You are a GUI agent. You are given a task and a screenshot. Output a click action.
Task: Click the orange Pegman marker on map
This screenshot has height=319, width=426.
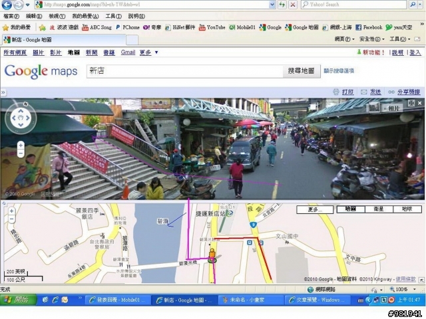pos(212,255)
